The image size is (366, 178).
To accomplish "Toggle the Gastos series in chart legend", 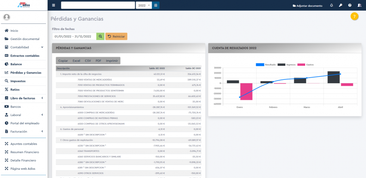I will point(305,65).
